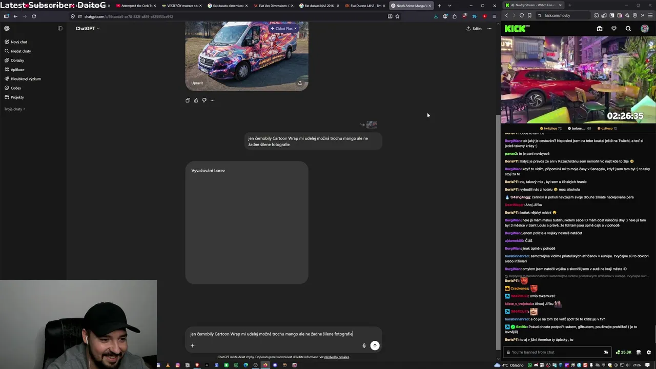
Task: Open Kick chat settings gear
Action: 648,353
